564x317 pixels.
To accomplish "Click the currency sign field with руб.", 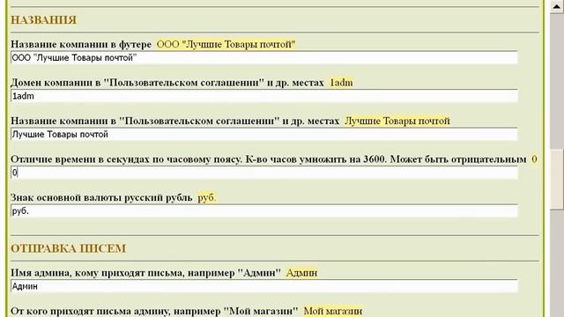I will (x=264, y=211).
